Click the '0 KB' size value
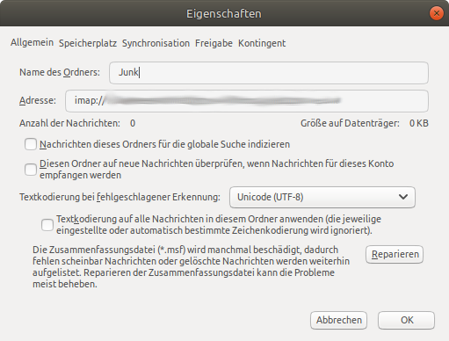Viewport: 449px width, 341px height. [419, 123]
